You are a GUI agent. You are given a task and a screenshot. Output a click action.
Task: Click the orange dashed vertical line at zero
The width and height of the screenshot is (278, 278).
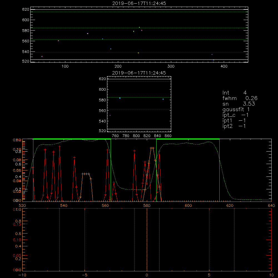tap(147, 240)
